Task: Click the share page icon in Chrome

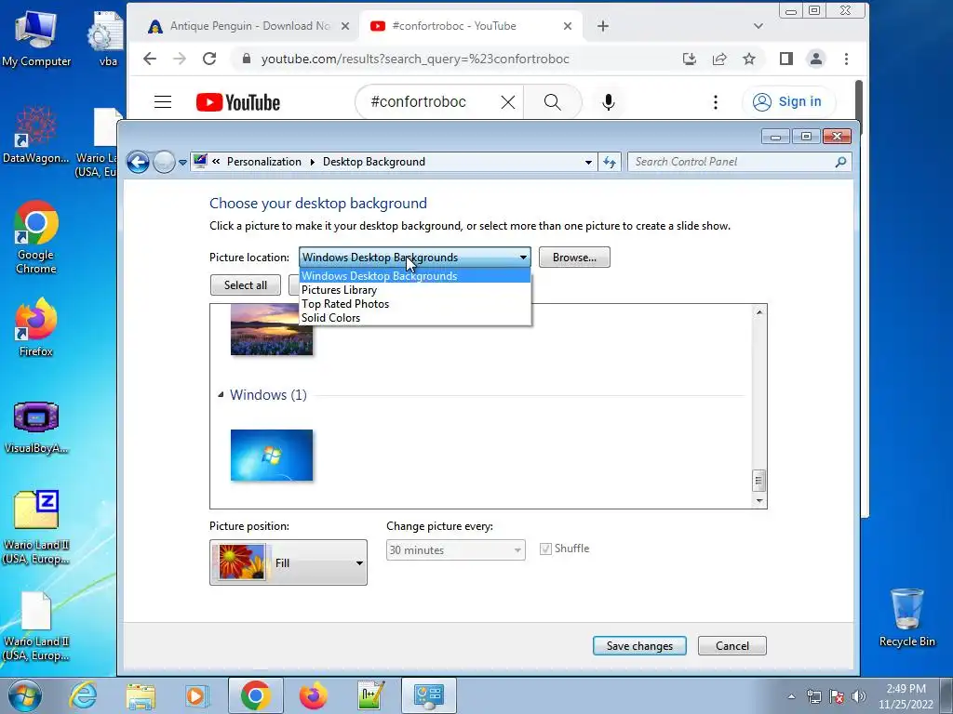Action: (719, 59)
